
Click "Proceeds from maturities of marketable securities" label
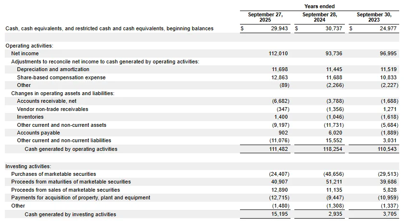71,182
